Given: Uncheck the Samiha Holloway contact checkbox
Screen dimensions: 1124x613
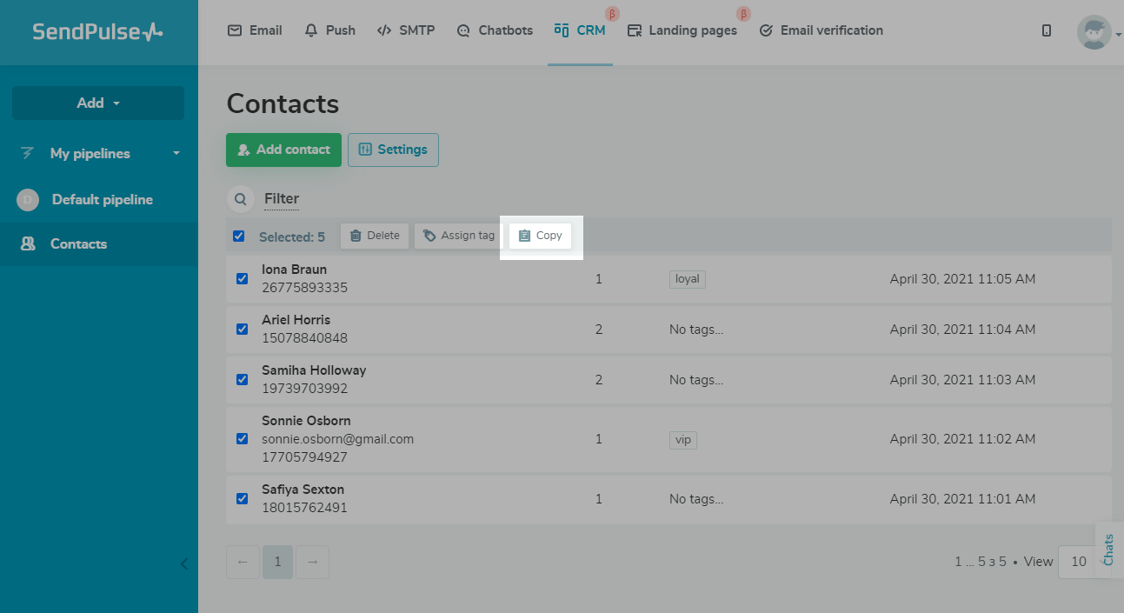Looking at the screenshot, I should tap(243, 379).
